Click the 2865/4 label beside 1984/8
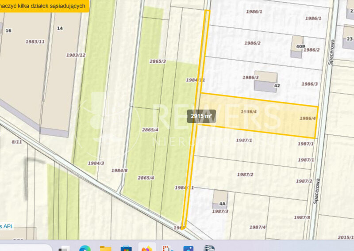This screenshot has width=354, height=251. coord(146,178)
